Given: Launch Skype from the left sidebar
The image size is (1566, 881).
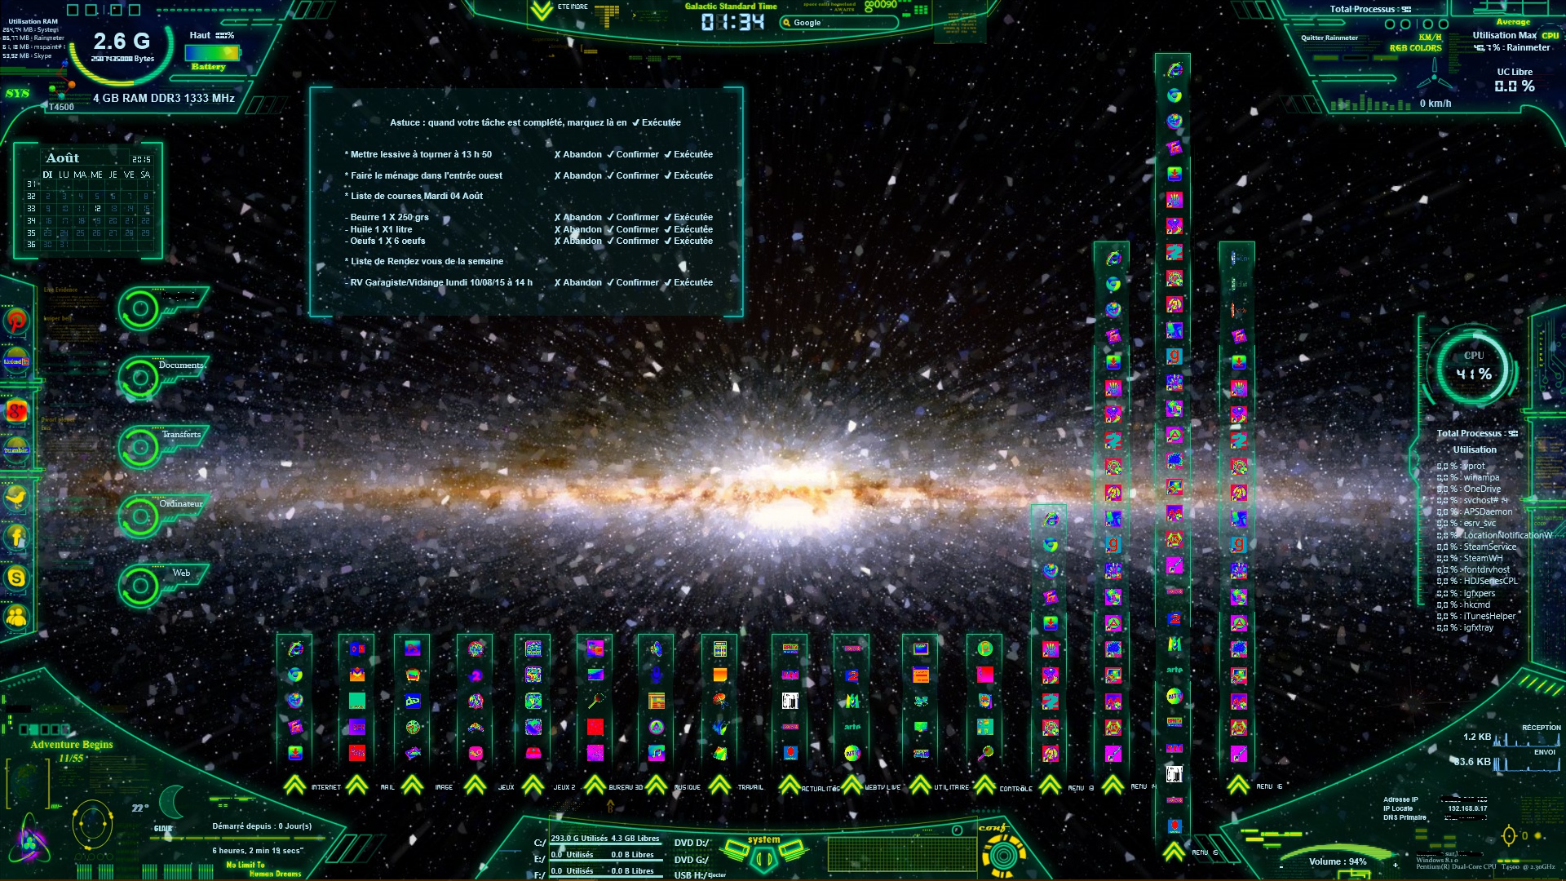Looking at the screenshot, I should [x=16, y=578].
